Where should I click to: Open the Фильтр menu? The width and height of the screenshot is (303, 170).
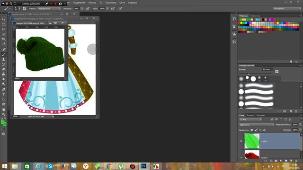pos(92,3)
